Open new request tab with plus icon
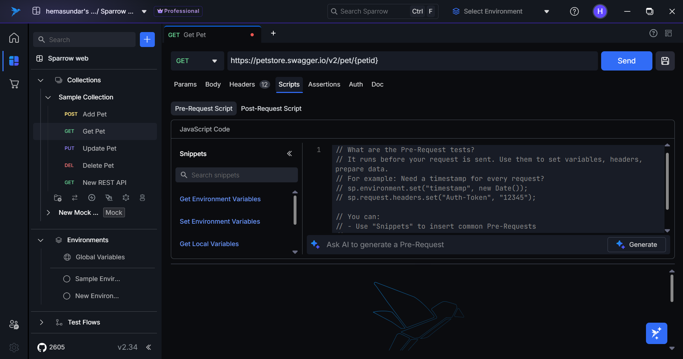Screen dimensions: 683x359 273,33
